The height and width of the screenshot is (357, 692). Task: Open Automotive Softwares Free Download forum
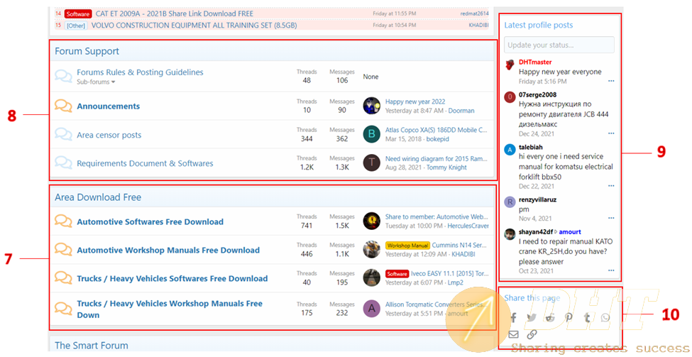(x=150, y=222)
